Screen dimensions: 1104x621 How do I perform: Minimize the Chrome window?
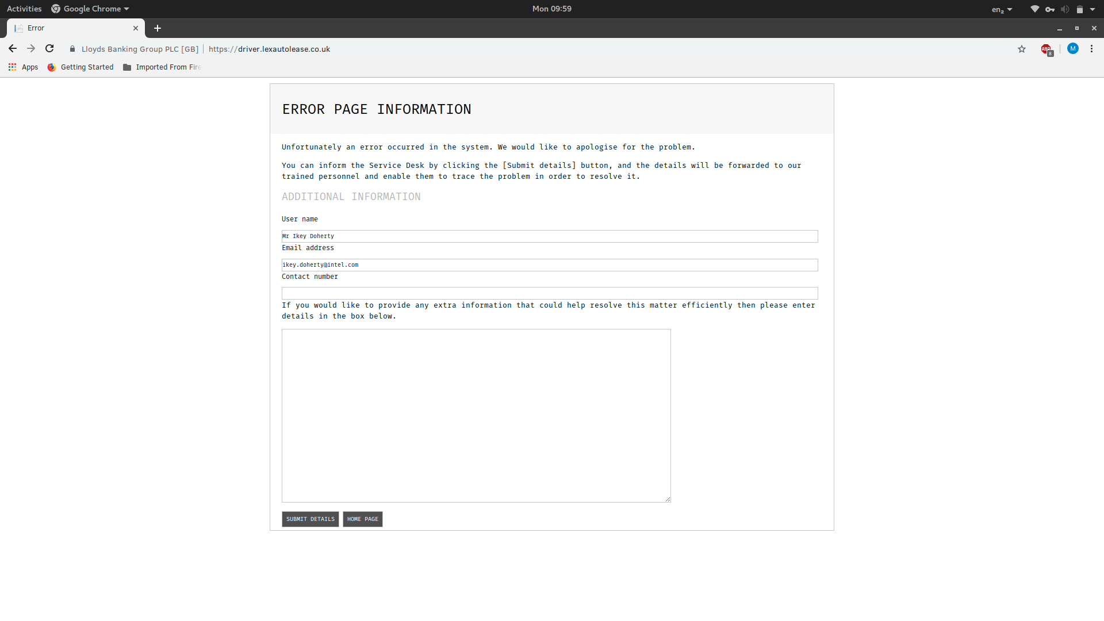[1060, 28]
